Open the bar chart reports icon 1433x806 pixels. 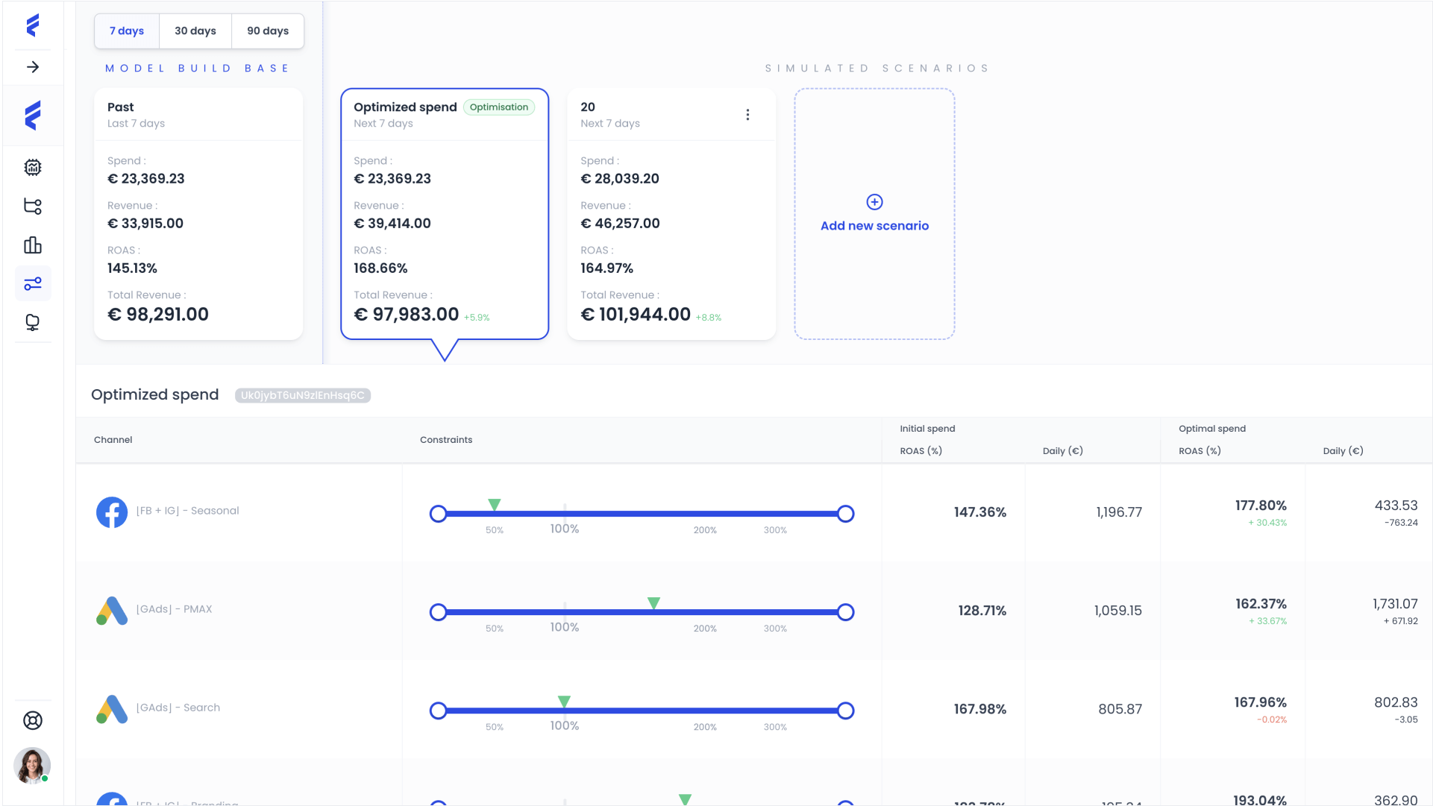coord(33,245)
